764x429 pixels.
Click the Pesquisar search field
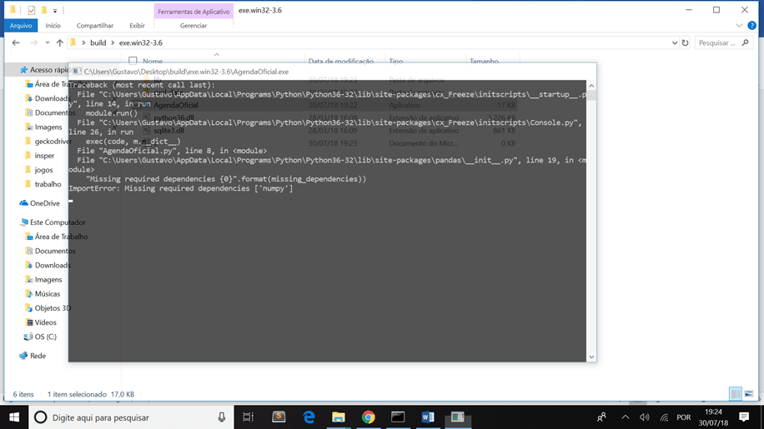pyautogui.click(x=717, y=42)
